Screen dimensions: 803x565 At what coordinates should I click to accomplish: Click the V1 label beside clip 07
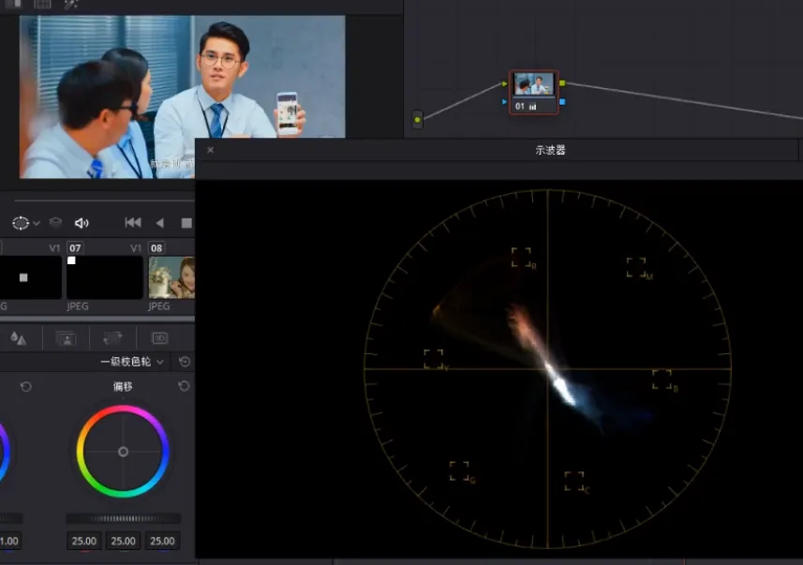[x=54, y=248]
